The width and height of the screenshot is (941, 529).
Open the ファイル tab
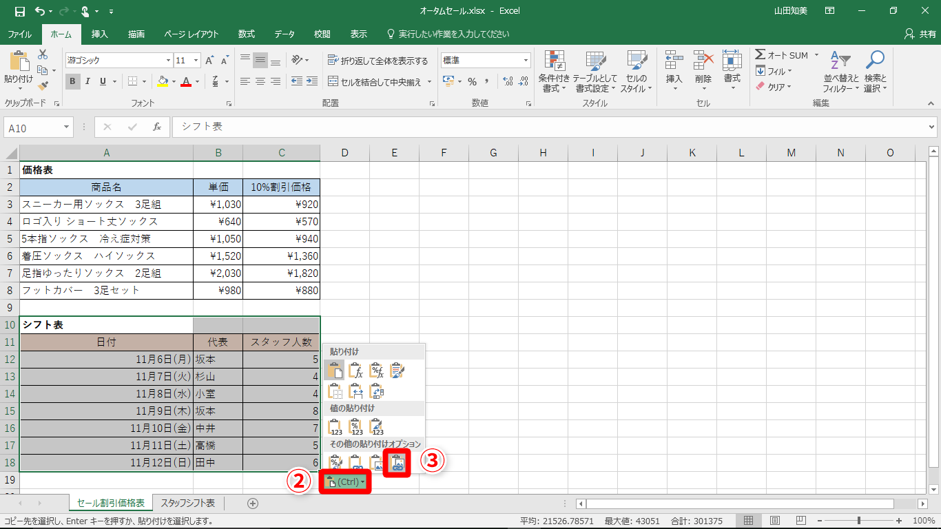pos(19,34)
